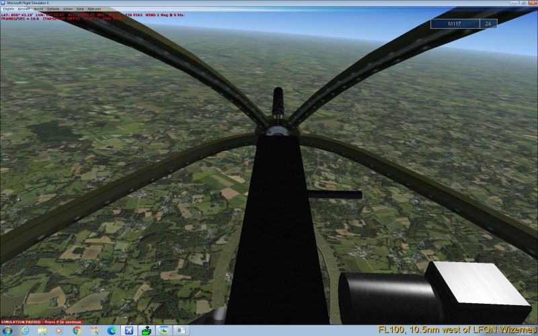538x336 pixels.
Task: Click the M117 field in overlay box
Action: coord(455,24)
